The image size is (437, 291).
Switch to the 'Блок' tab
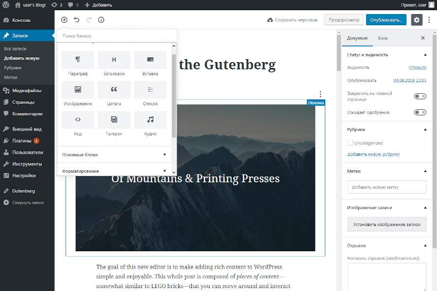point(383,38)
